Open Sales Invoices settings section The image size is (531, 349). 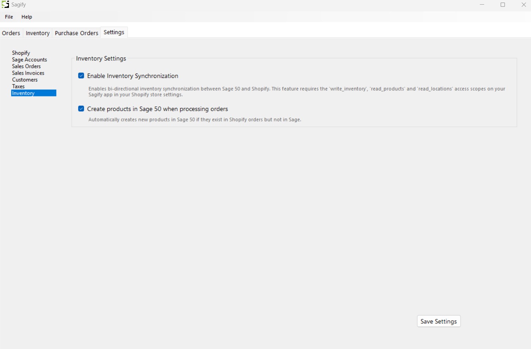[28, 73]
